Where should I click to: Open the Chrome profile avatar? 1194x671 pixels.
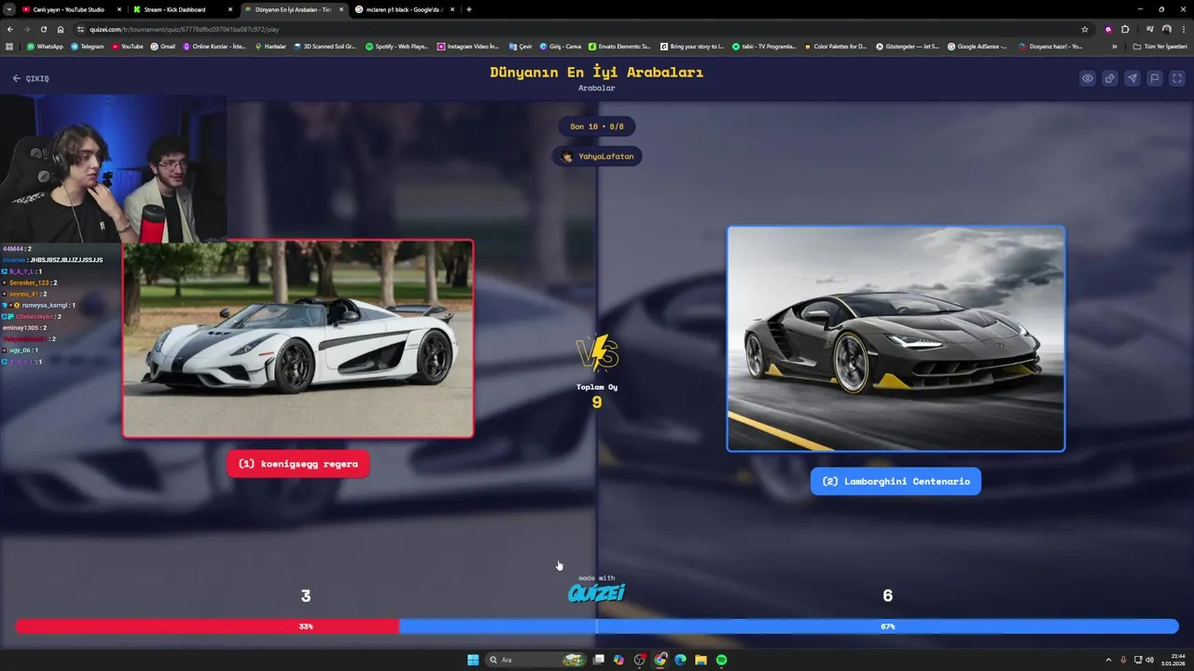(x=1166, y=29)
